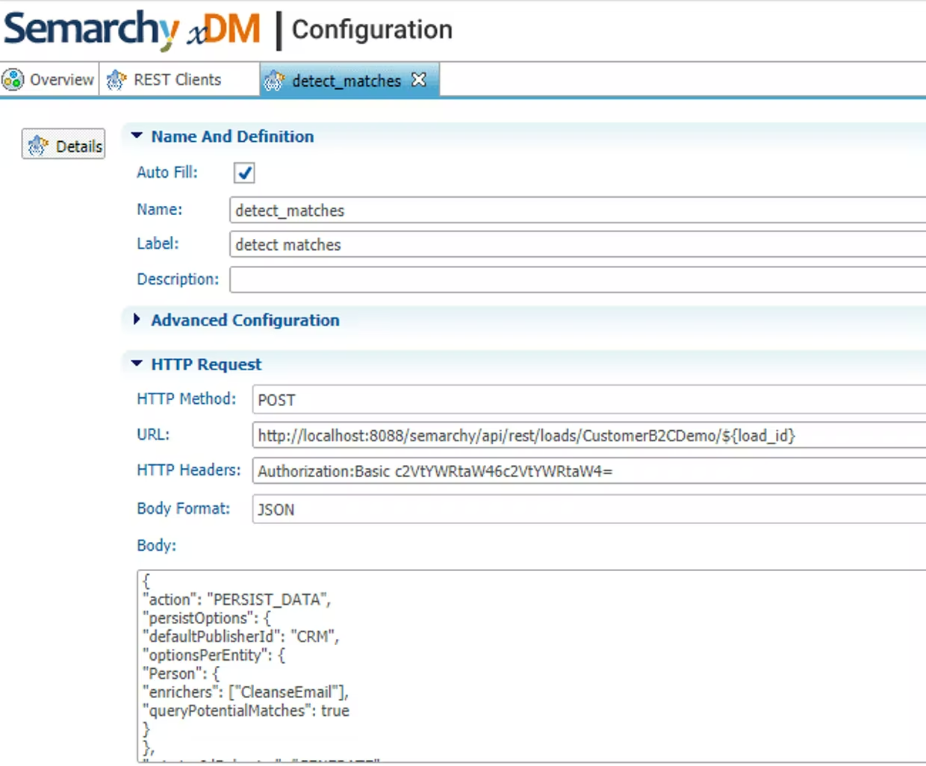Click the Body Format label
The height and width of the screenshot is (766, 926).
[183, 508]
